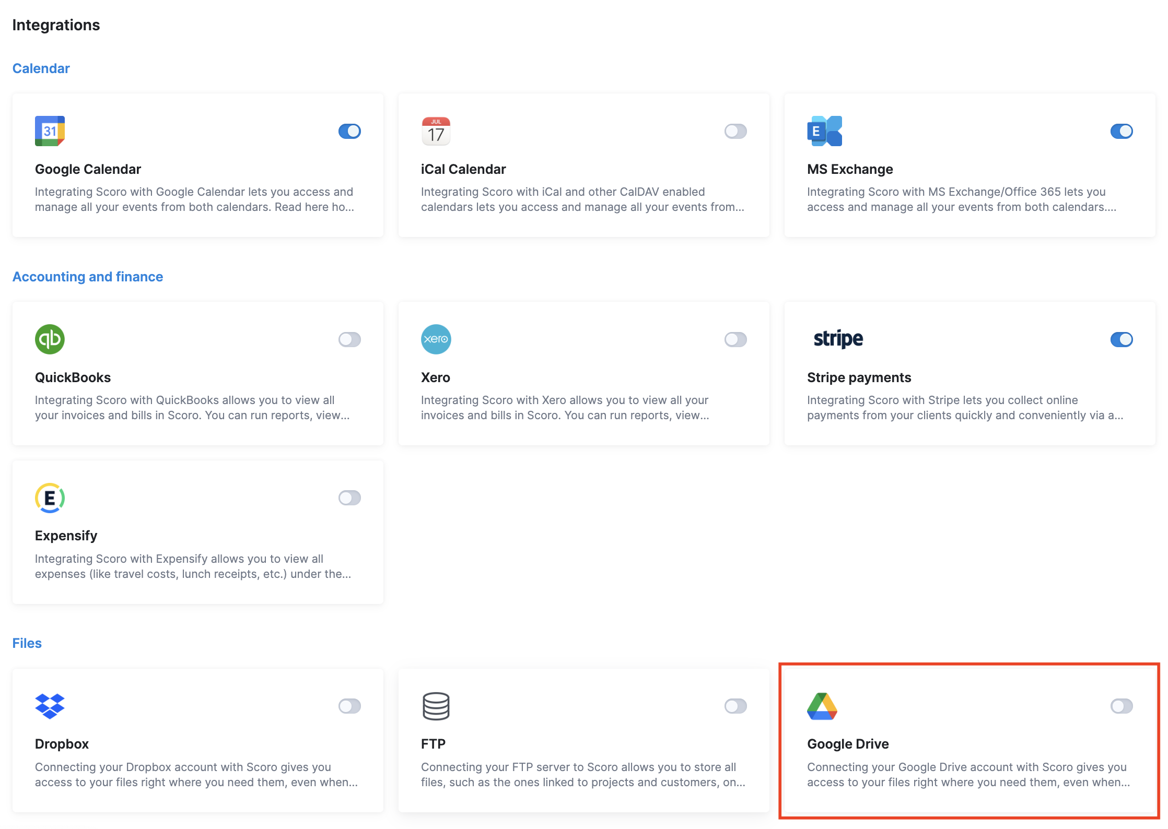The width and height of the screenshot is (1168, 829).
Task: Open the Stripe payments title
Action: [859, 377]
